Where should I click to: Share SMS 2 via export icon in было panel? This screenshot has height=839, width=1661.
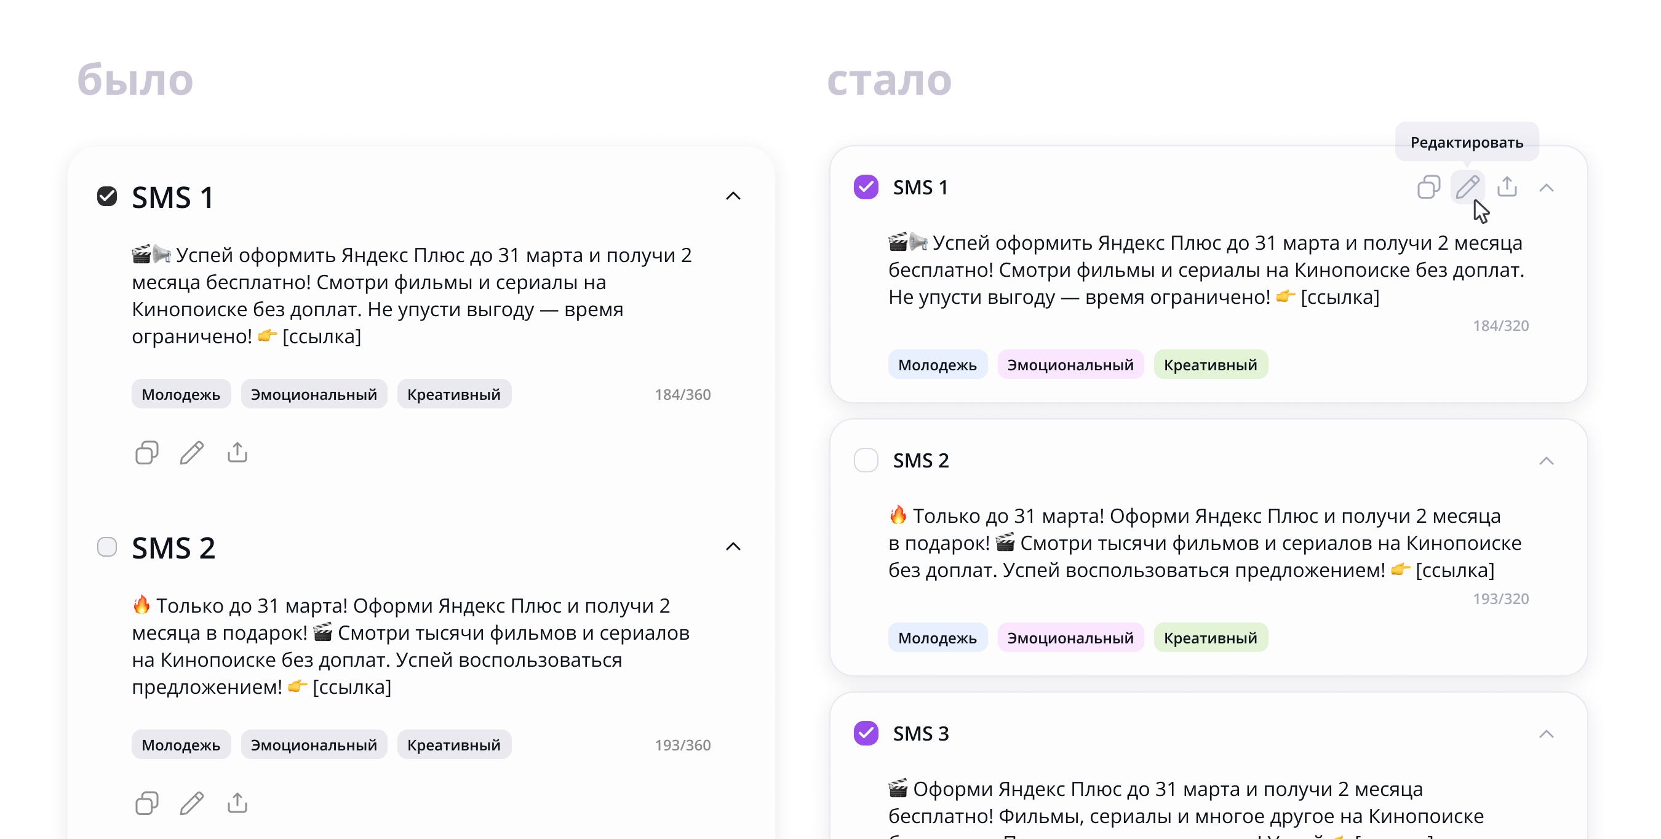pyautogui.click(x=237, y=802)
